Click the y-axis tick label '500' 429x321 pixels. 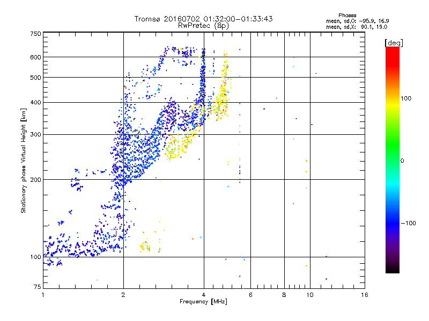pyautogui.click(x=35, y=78)
